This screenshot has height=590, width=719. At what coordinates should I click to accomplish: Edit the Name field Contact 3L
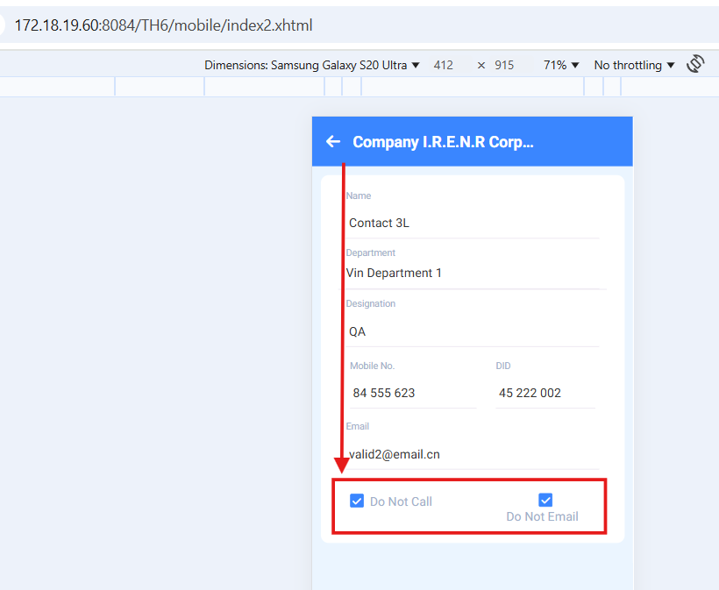click(473, 223)
